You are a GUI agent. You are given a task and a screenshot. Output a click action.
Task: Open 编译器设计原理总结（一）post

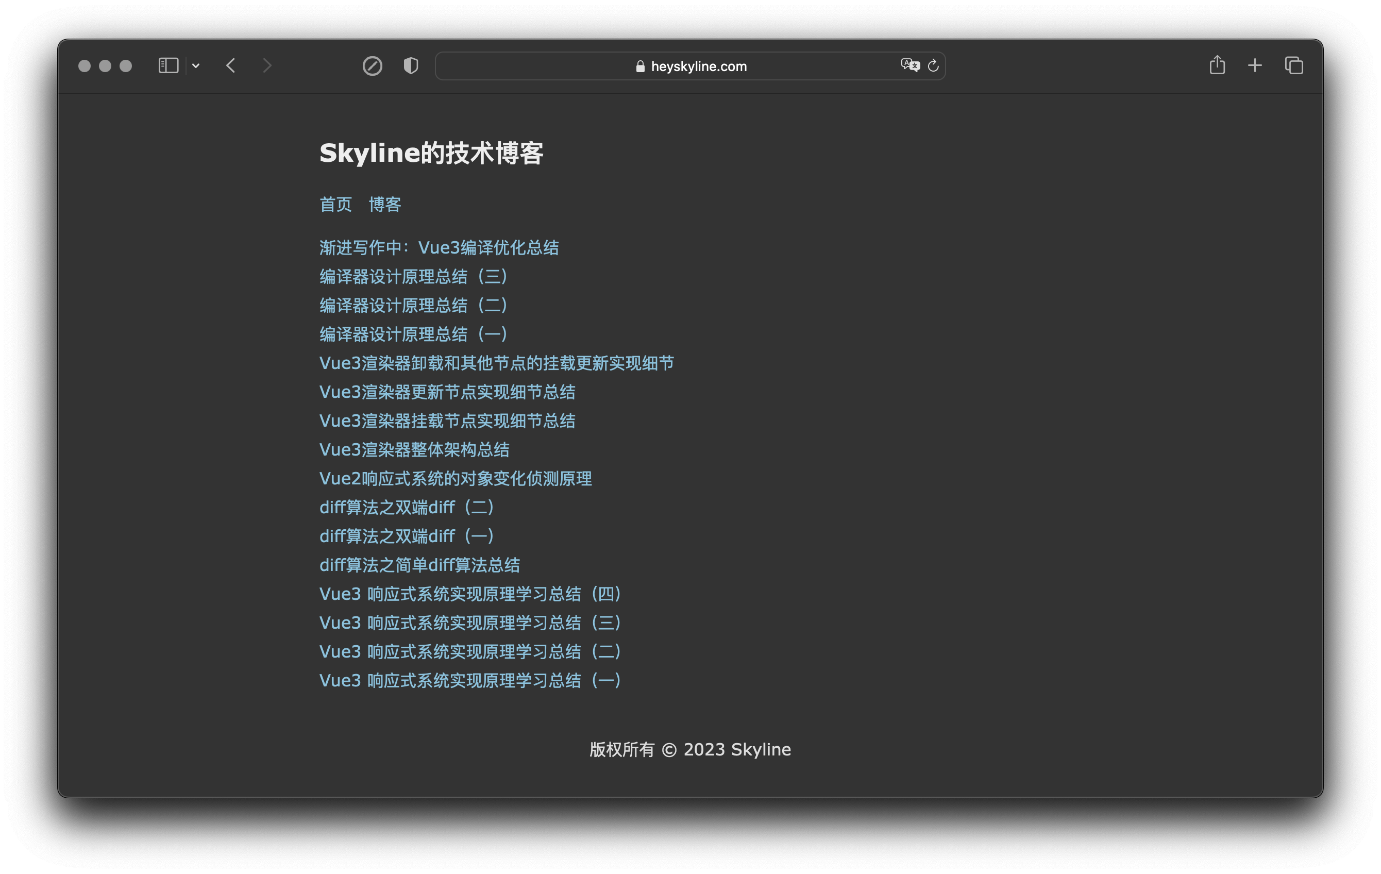click(x=414, y=334)
